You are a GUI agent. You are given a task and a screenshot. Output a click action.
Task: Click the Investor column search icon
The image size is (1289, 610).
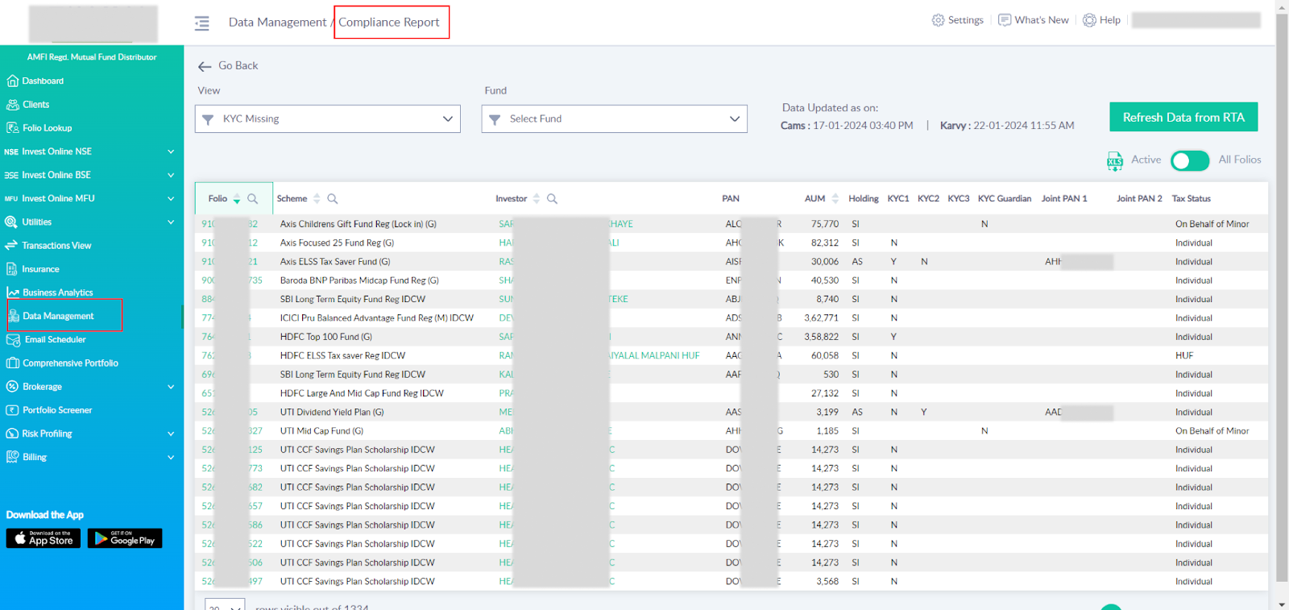[552, 199]
